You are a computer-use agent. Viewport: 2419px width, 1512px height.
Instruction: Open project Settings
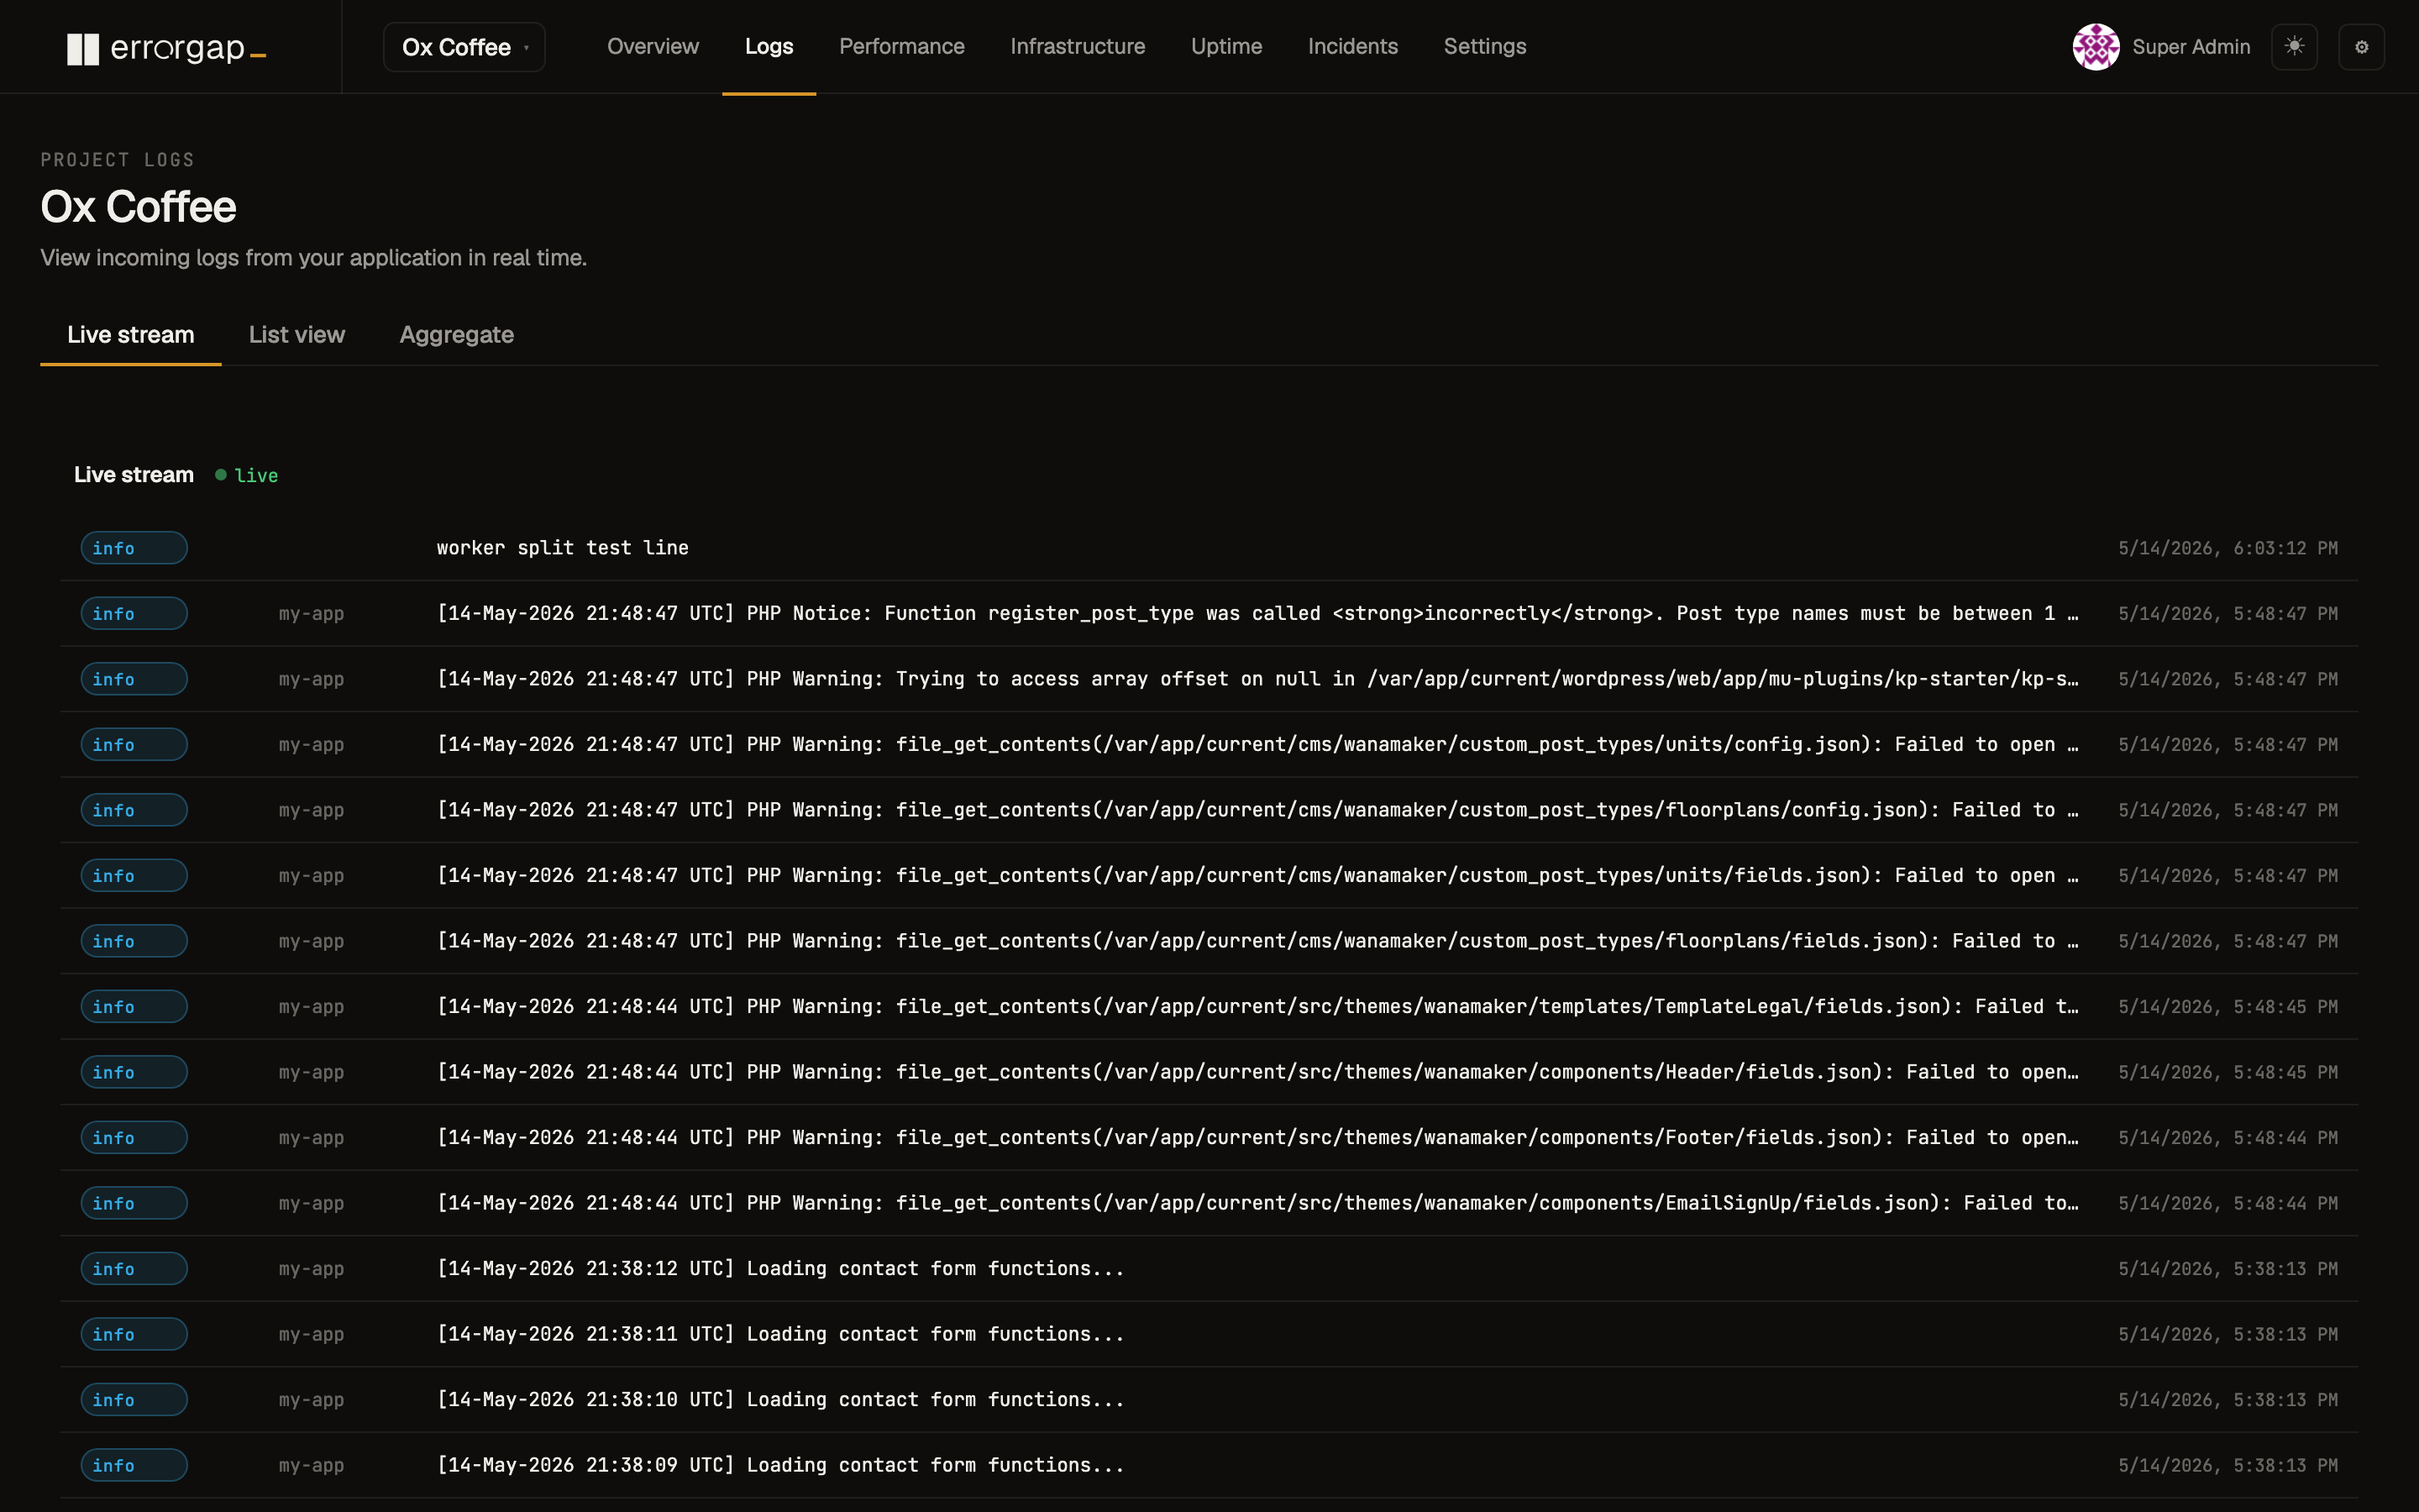[x=1484, y=47]
